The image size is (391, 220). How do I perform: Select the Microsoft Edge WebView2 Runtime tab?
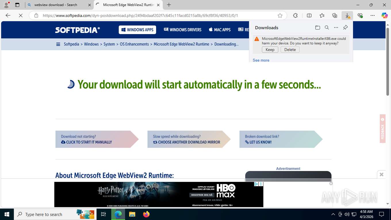[x=128, y=5]
